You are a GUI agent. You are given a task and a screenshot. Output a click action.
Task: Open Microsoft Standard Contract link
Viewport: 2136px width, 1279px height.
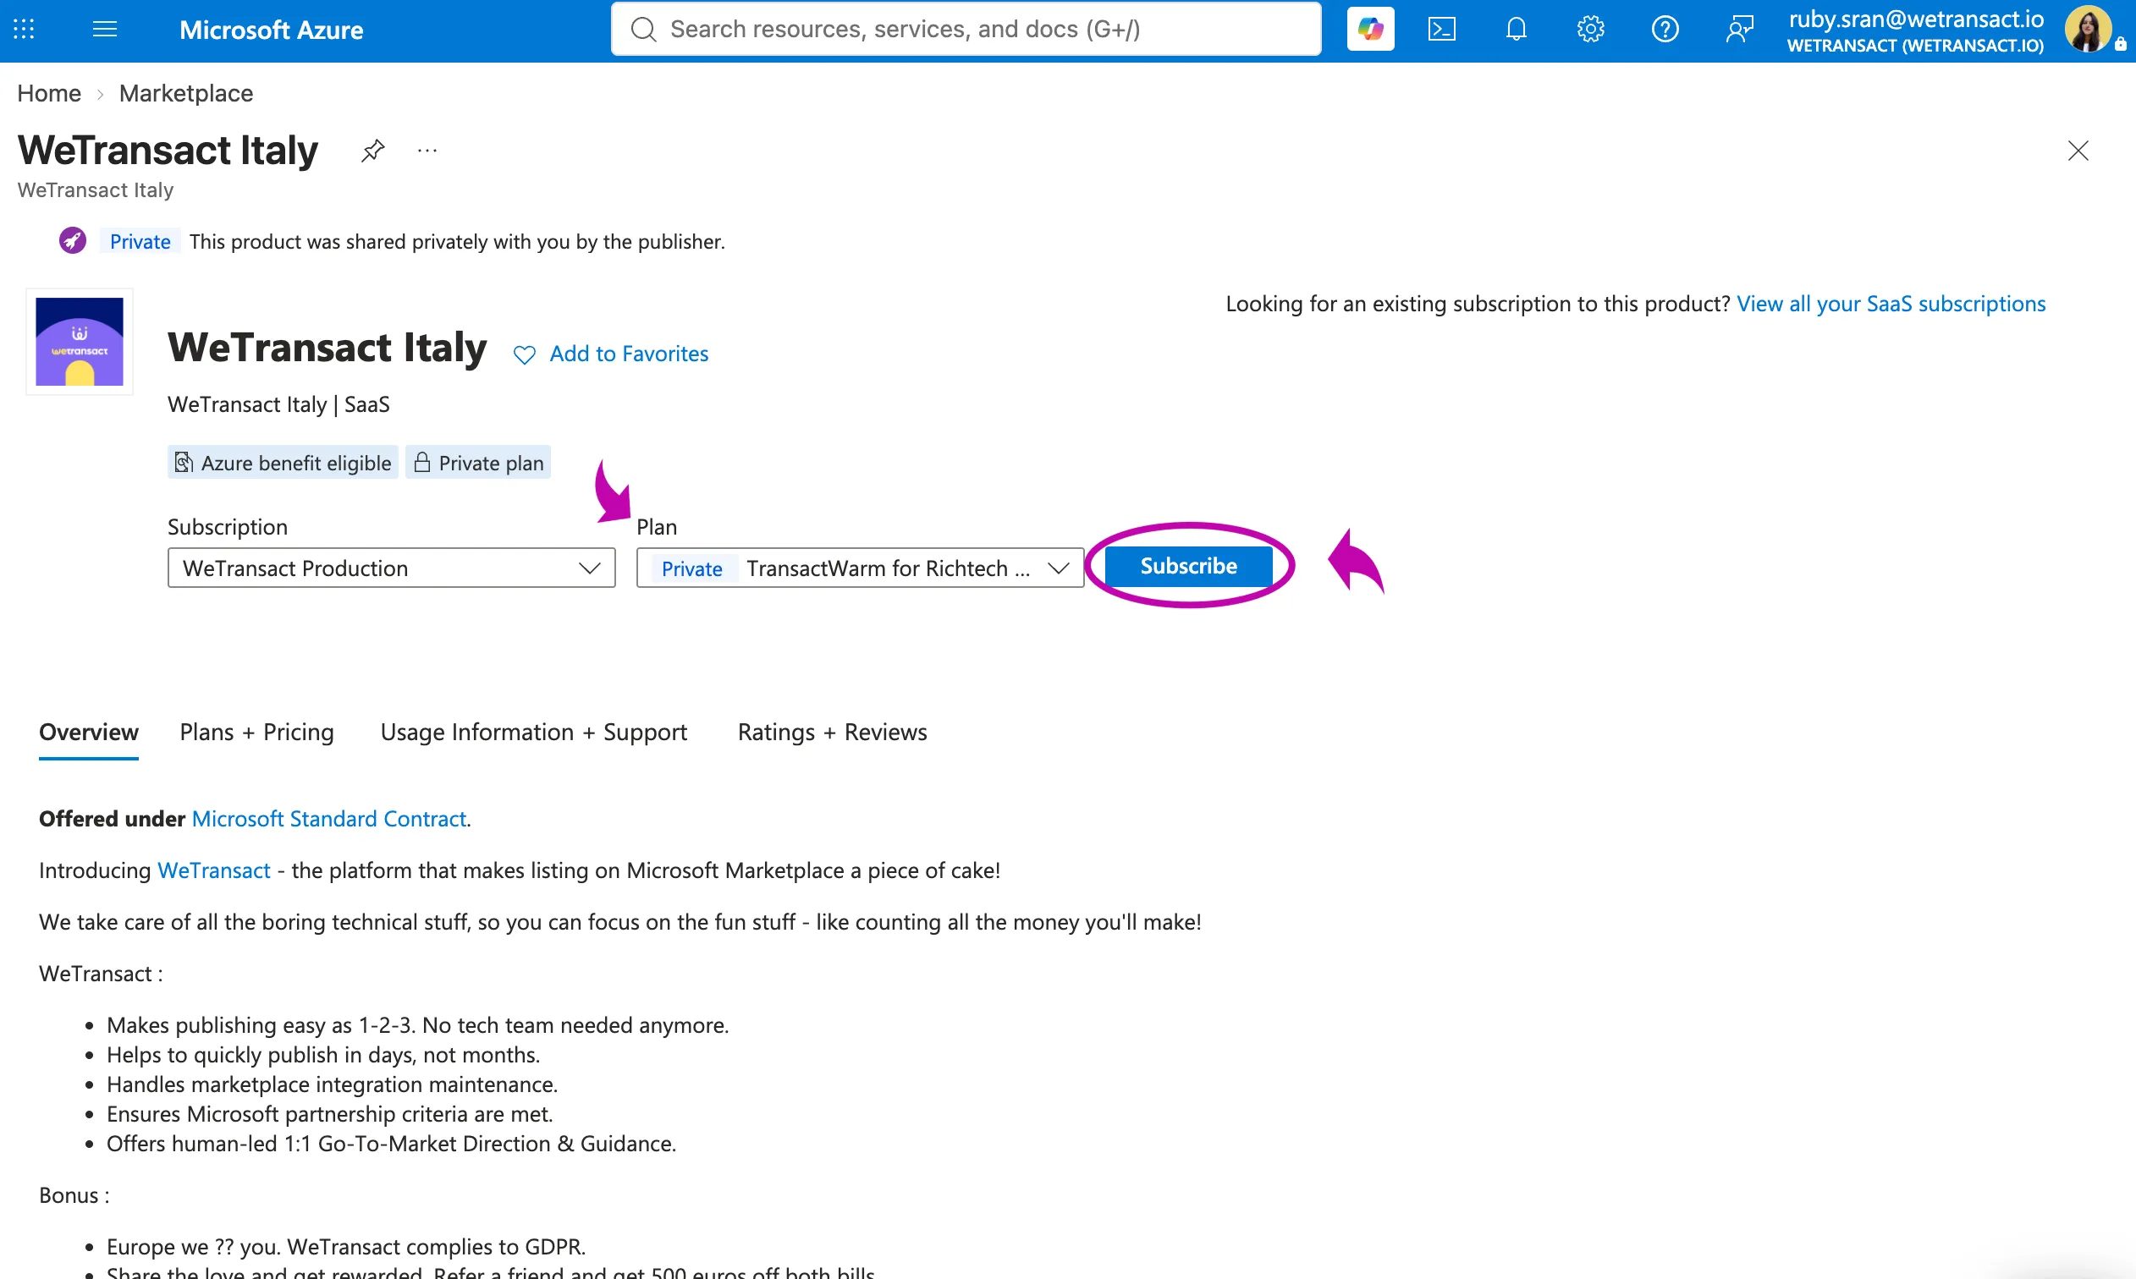tap(328, 818)
